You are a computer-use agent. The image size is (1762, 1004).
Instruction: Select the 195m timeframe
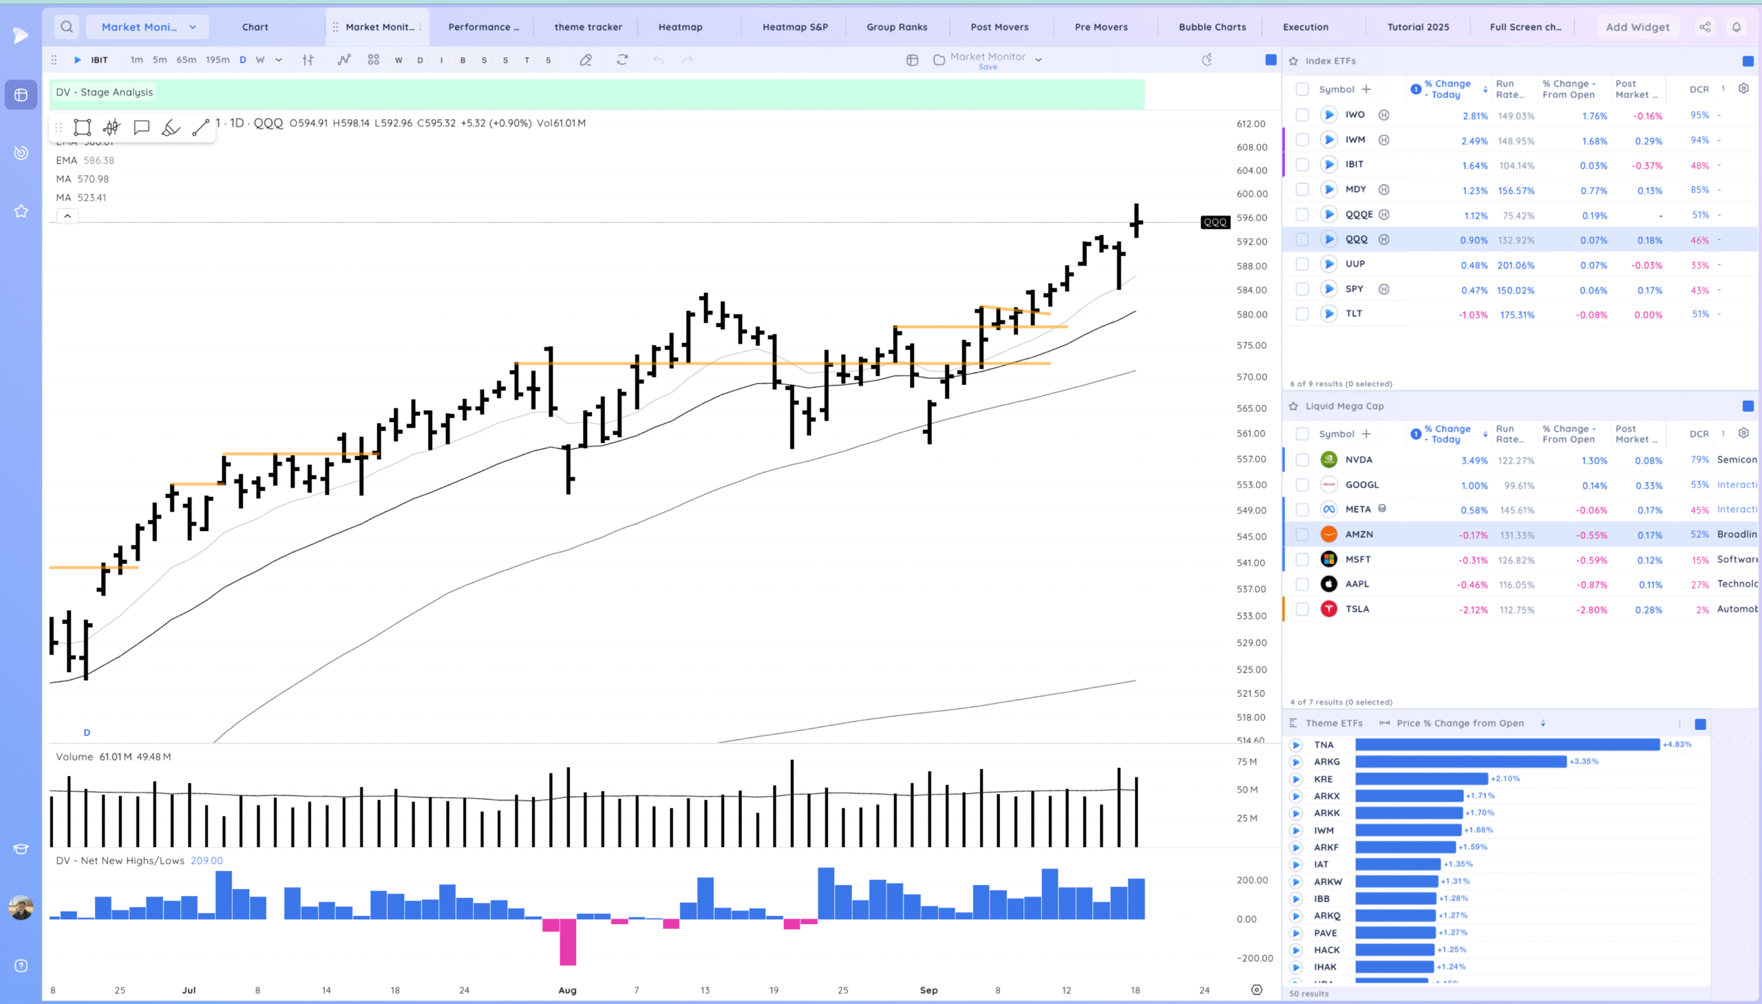[217, 60]
